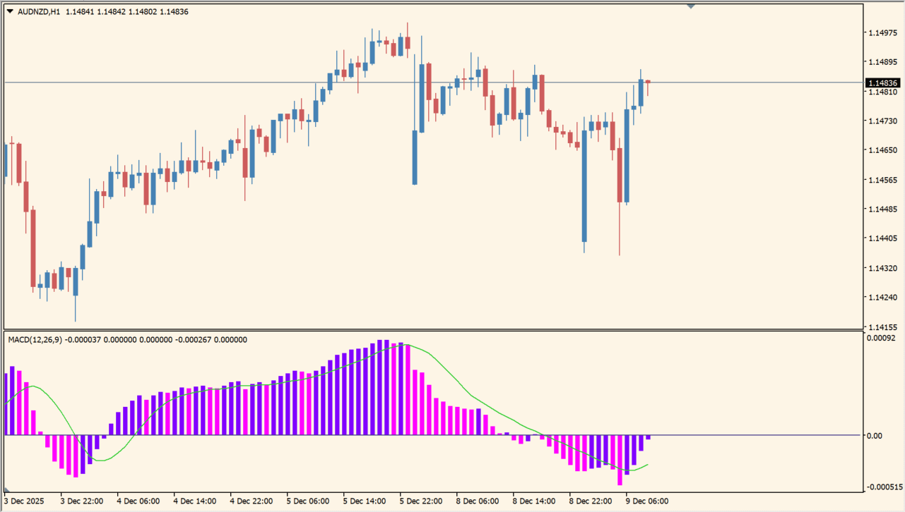Open the chart quick-navigation dropdown triangle
This screenshot has height=512, width=905.
coord(8,11)
